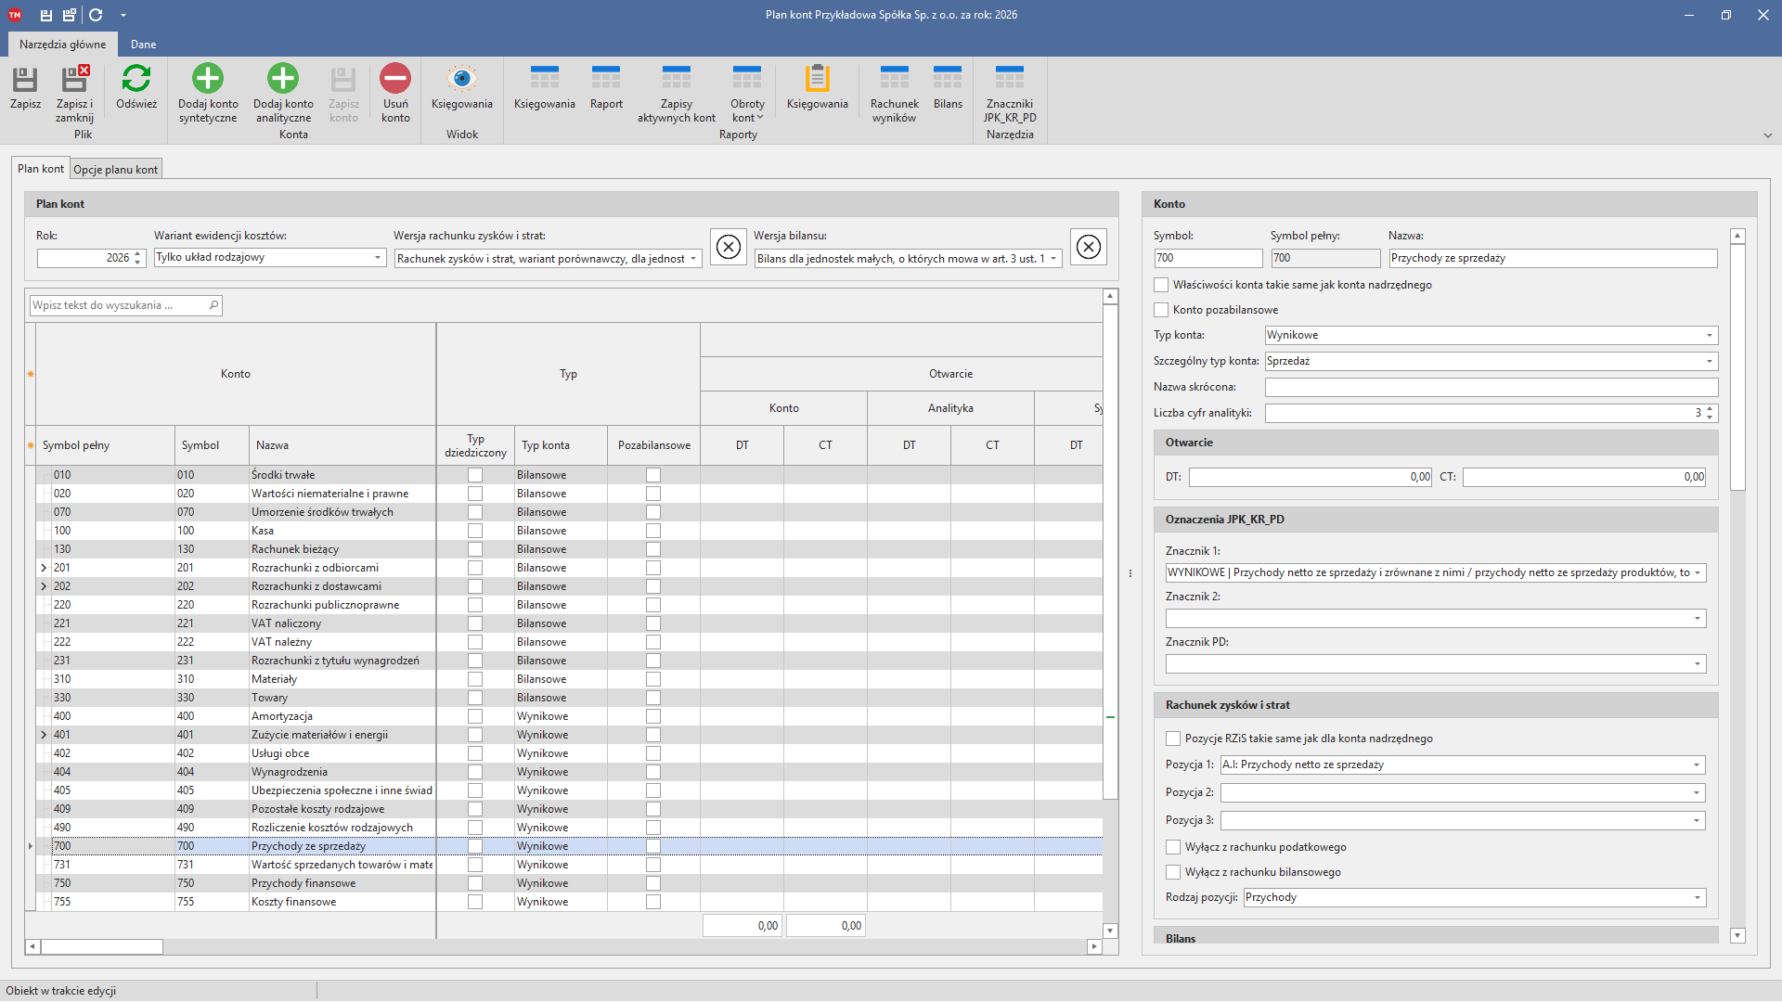Check Wyłącz z rachunku bilansowego
The image size is (1782, 1002).
point(1173,872)
